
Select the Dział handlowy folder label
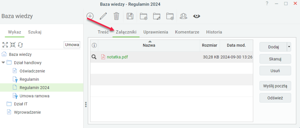28,63
